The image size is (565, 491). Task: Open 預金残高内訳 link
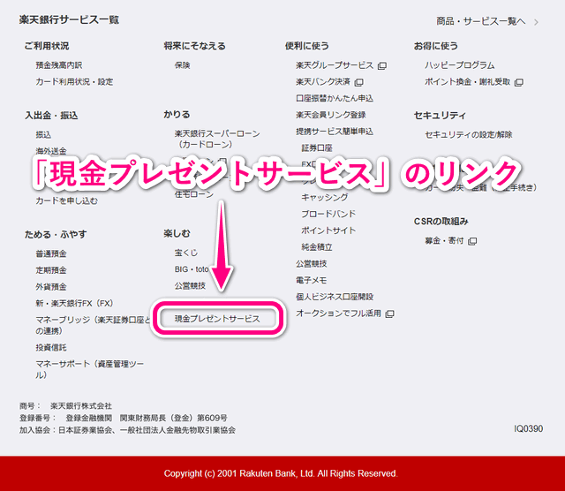coord(59,65)
